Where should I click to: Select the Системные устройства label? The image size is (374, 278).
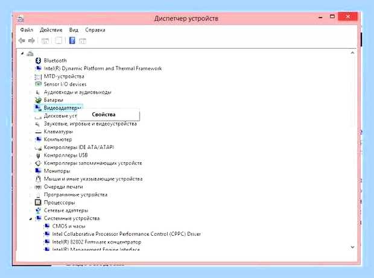click(72, 218)
